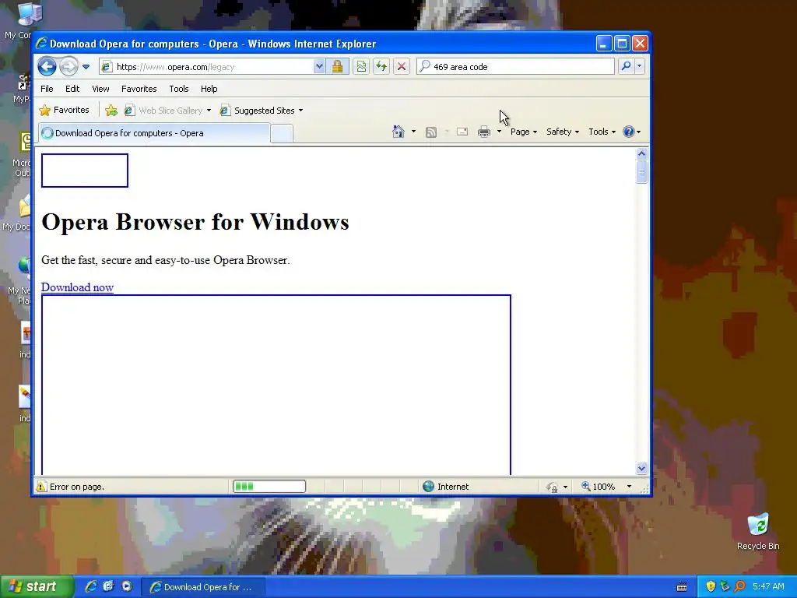Screen dimensions: 797x598
Task: Open the Favorites menu
Action: pos(139,89)
